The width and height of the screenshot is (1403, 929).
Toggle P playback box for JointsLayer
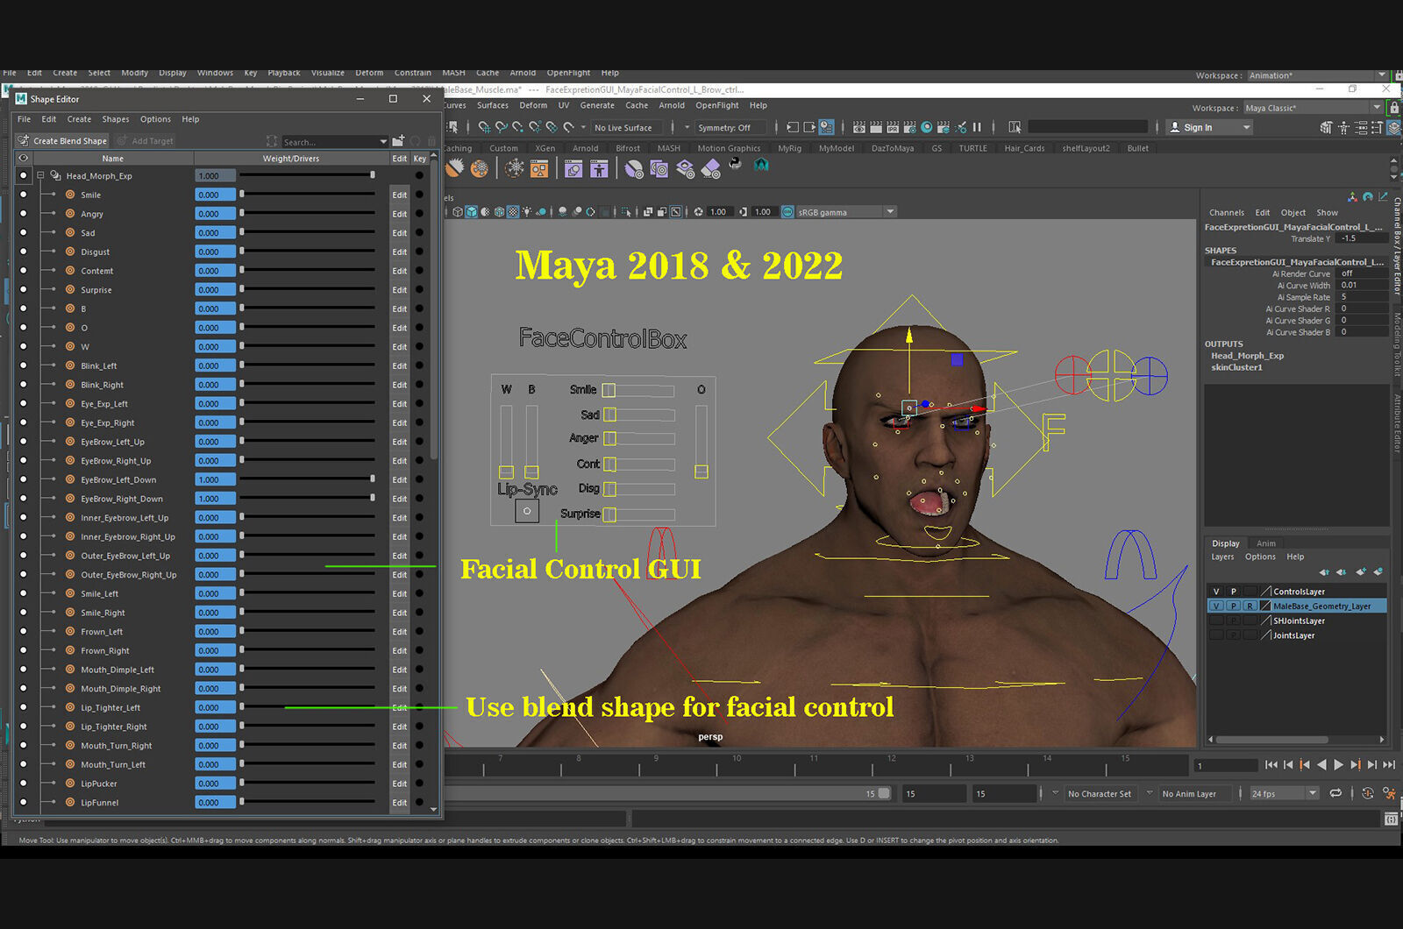[1233, 635]
